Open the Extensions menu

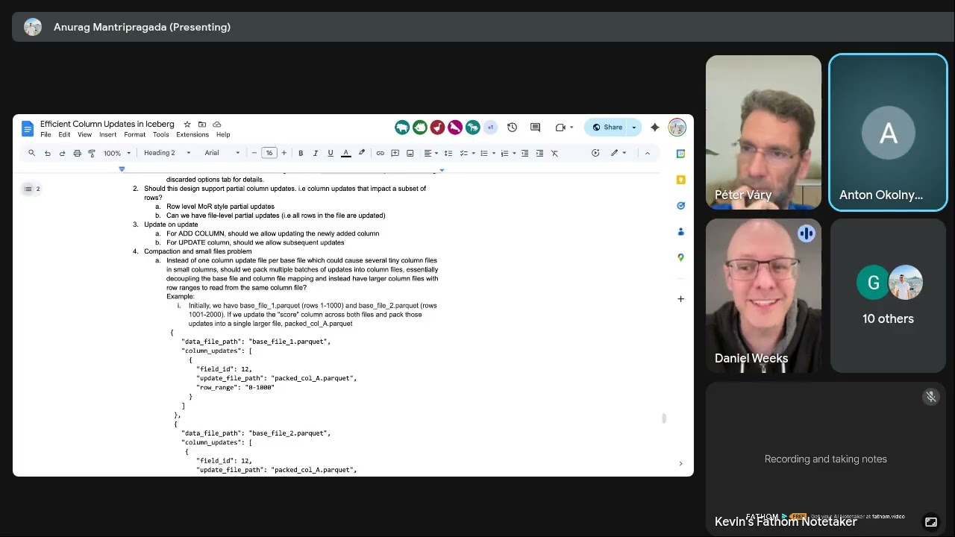tap(192, 135)
